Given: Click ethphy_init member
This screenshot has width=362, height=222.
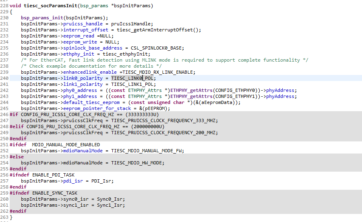Looking at the screenshot, I should click(79, 54).
